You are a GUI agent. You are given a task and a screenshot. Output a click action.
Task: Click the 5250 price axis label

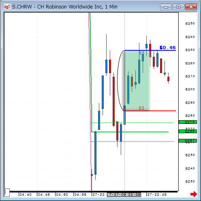[x=190, y=155]
